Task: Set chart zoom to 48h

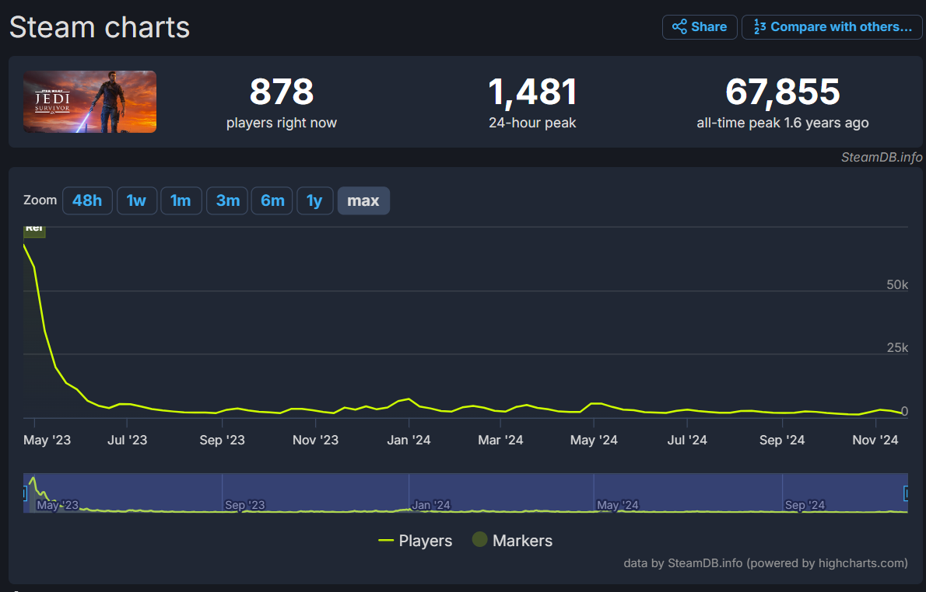Action: coord(87,200)
